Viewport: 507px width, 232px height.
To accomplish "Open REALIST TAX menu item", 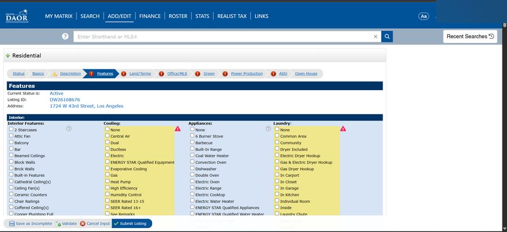I will click(x=232, y=16).
